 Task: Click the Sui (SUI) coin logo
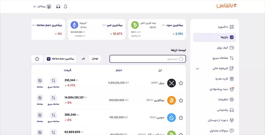tap(171, 117)
